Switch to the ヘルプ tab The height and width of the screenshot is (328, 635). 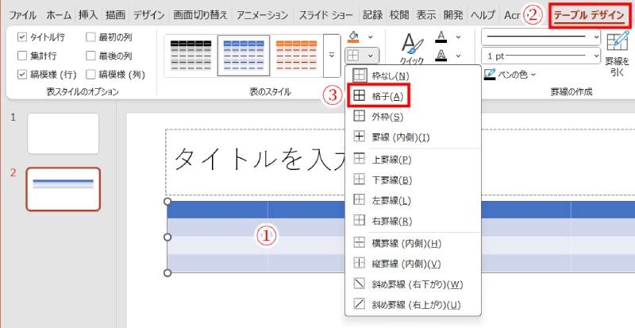coord(483,15)
